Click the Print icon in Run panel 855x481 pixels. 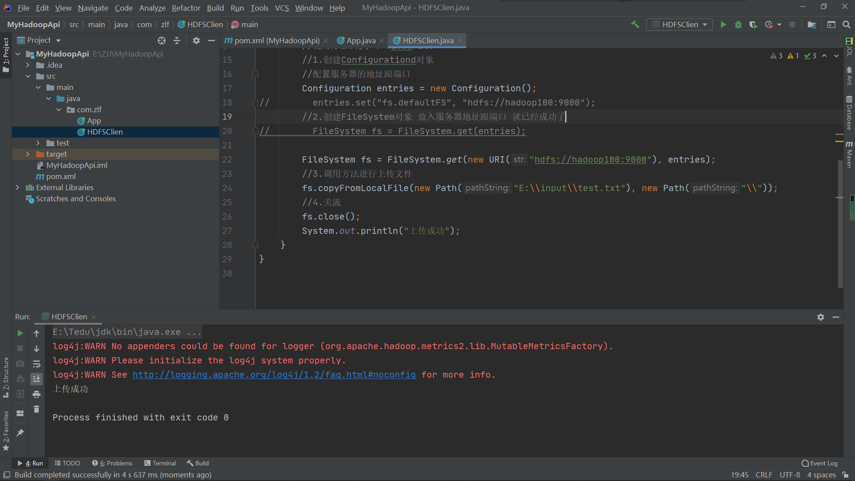click(37, 394)
